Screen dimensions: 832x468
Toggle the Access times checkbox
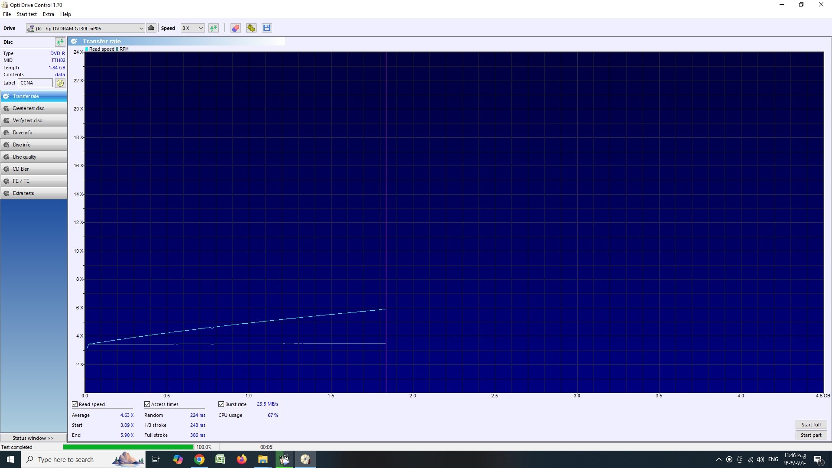pyautogui.click(x=147, y=404)
